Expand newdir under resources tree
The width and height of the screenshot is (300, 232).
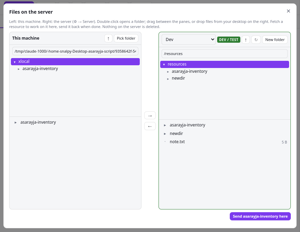point(168,79)
